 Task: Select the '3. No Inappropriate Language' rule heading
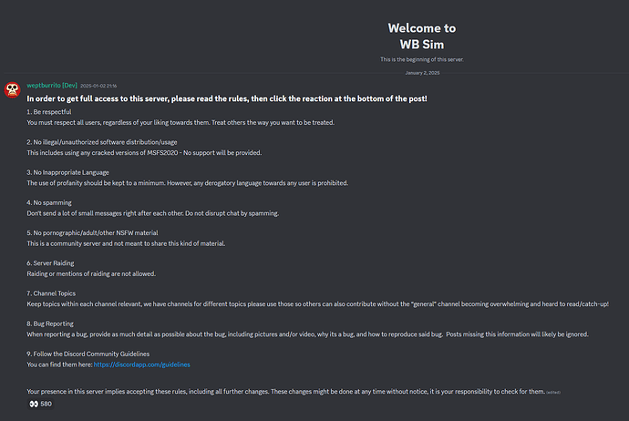67,172
